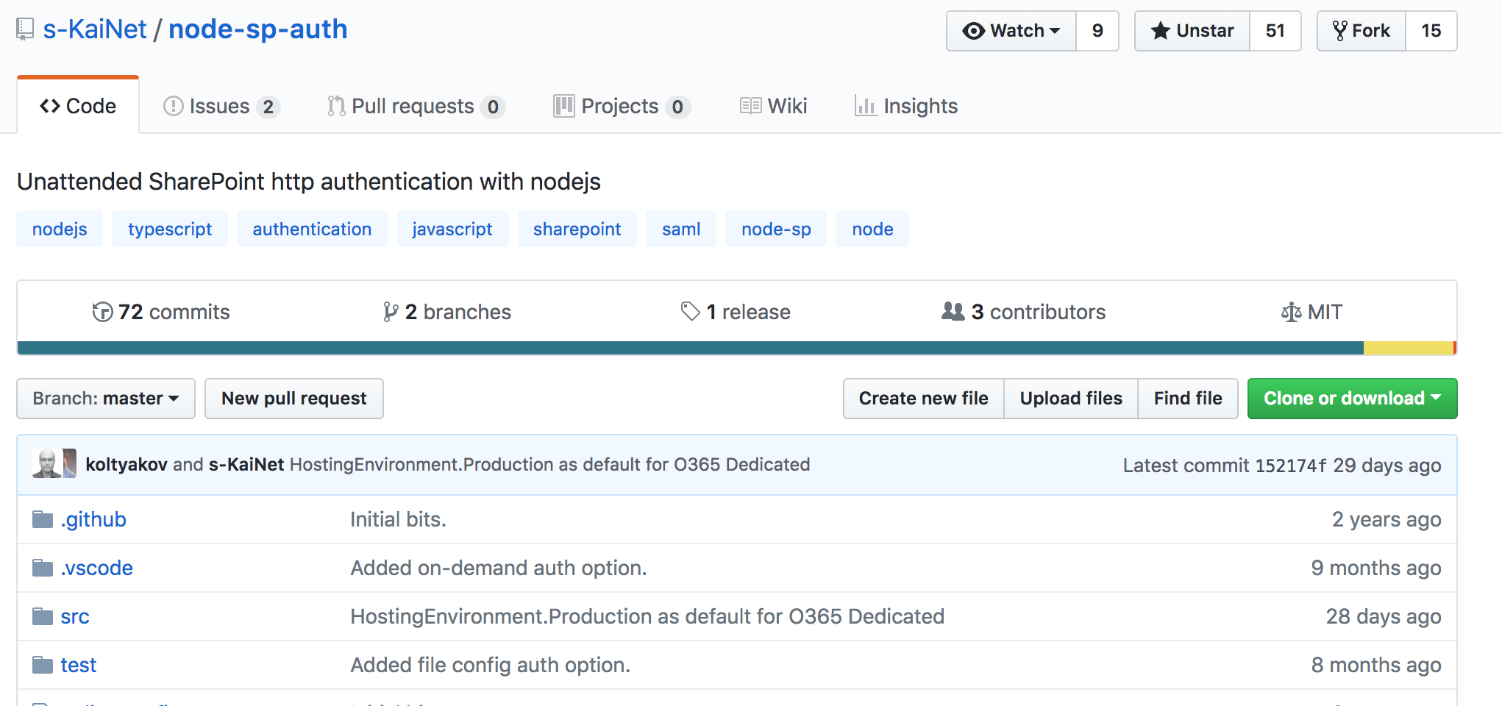Open the src folder
This screenshot has height=706, width=1502.
click(x=75, y=616)
